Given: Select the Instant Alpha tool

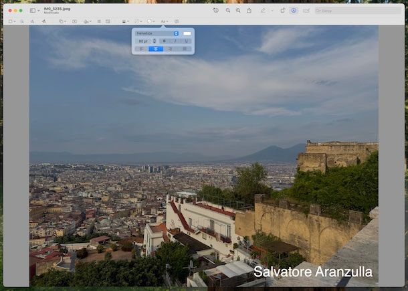Looking at the screenshot, I should [22, 21].
